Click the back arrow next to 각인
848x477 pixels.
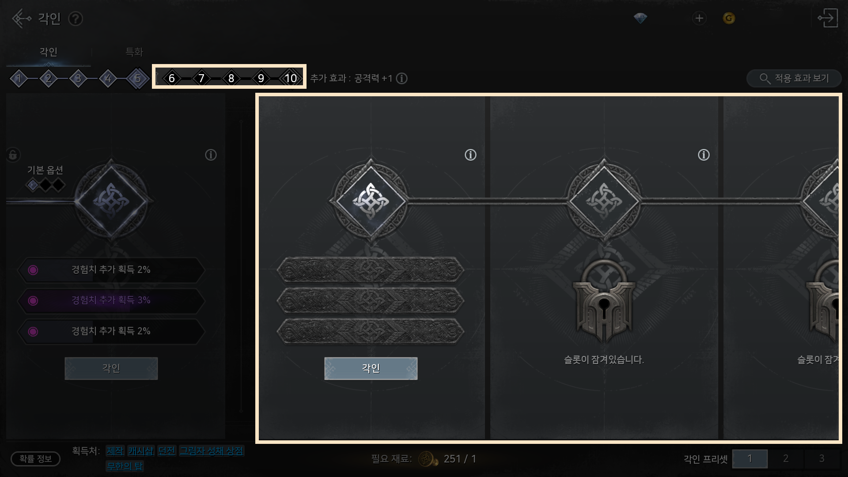21,19
